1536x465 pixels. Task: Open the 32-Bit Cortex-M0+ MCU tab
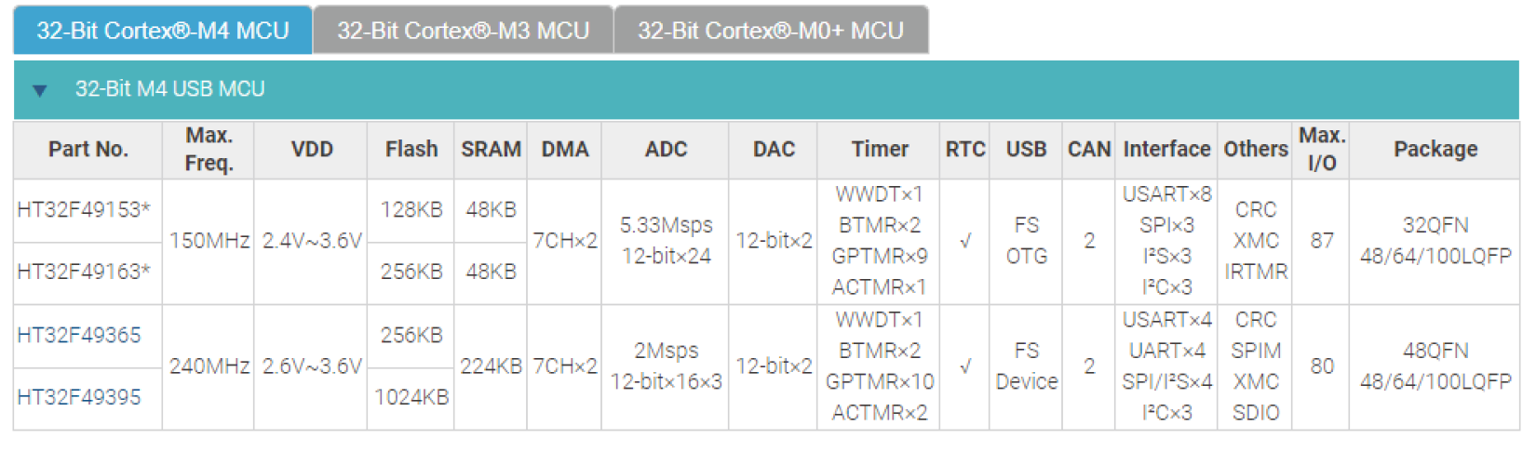point(770,31)
